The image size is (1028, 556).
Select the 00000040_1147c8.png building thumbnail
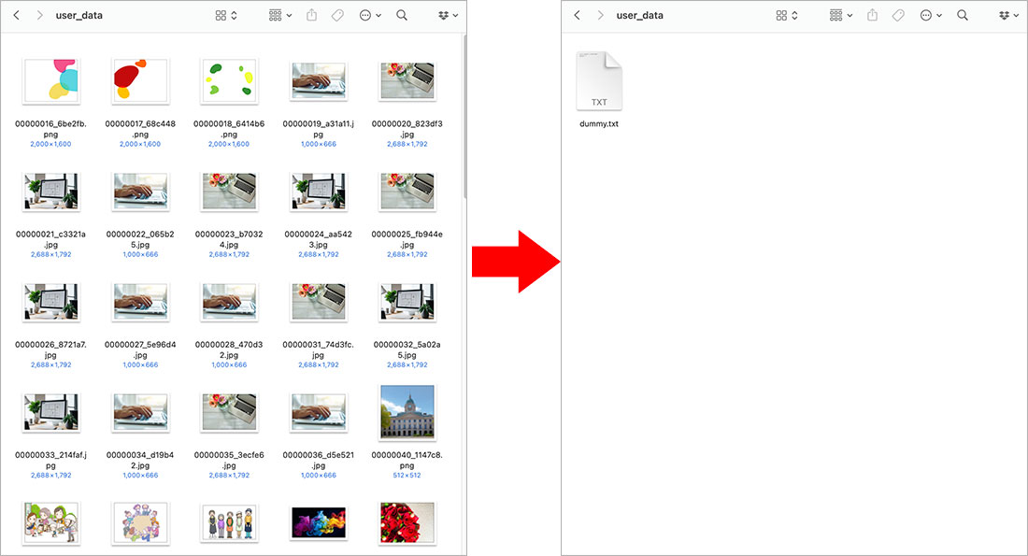(407, 412)
